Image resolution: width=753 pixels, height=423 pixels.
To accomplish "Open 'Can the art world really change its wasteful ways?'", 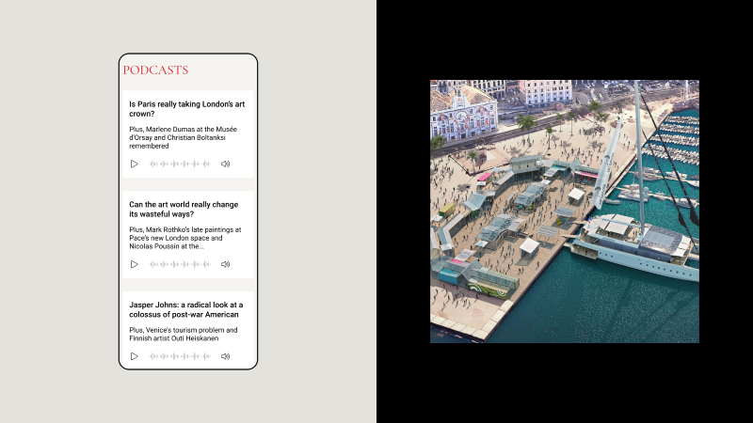I will [184, 209].
